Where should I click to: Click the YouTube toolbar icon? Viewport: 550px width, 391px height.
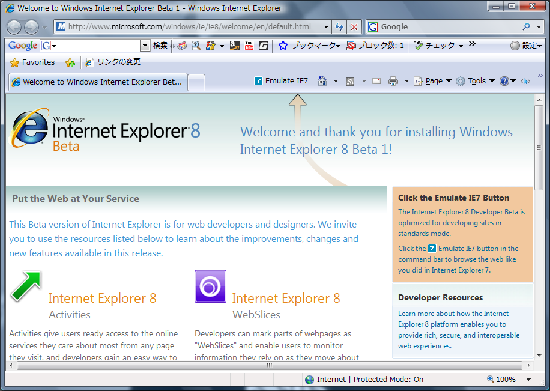click(x=249, y=46)
